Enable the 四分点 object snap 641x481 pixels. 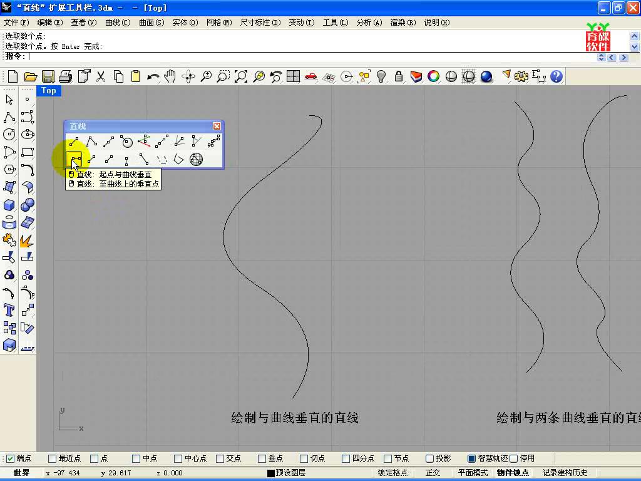point(358,458)
